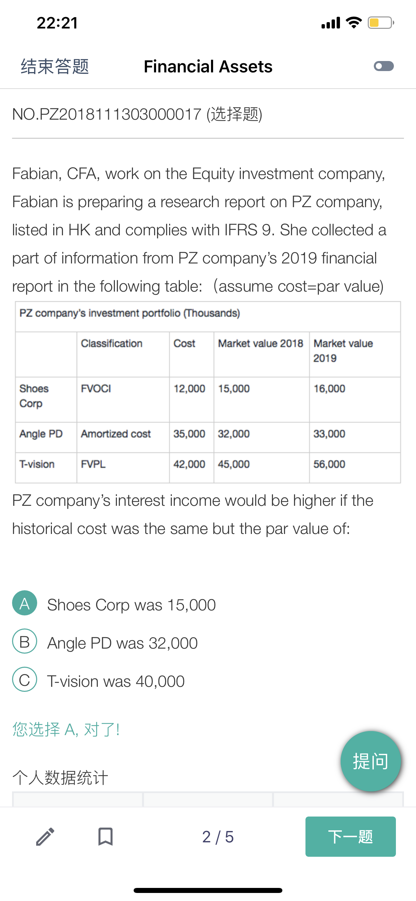Open the 提问 ask question floating button

pyautogui.click(x=370, y=761)
